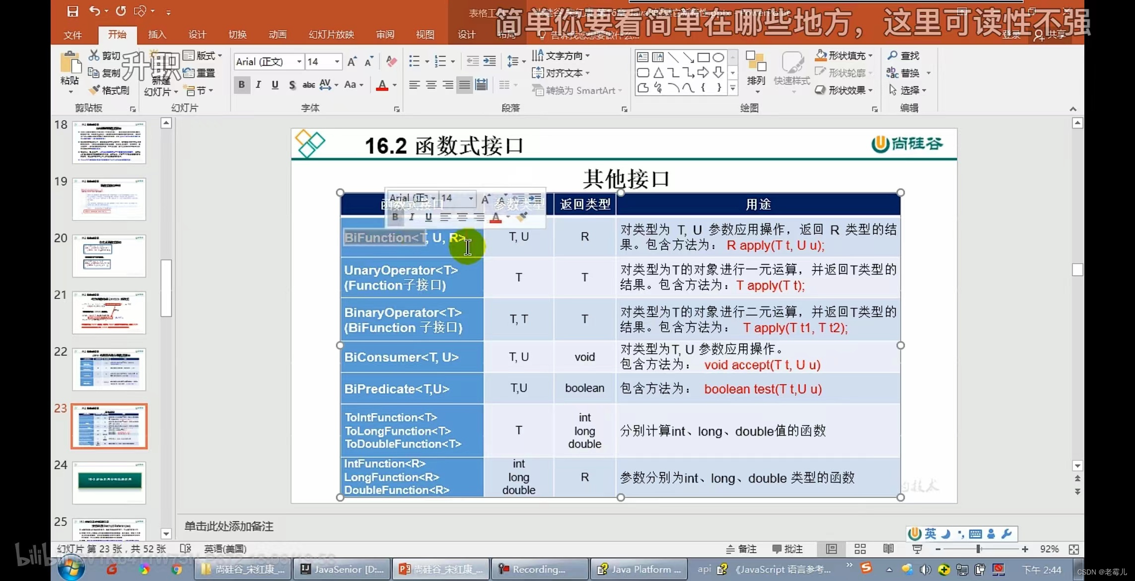Viewport: 1135px width, 581px height.
Task: Toggle Italic formatting in ribbon
Action: 258,85
